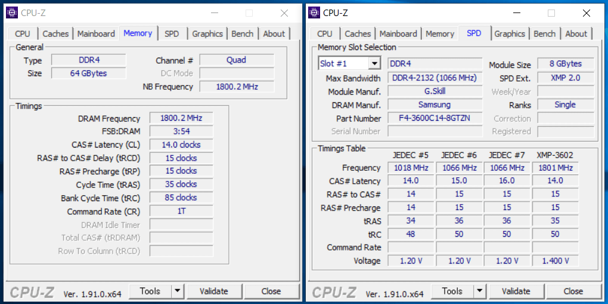Image resolution: width=608 pixels, height=304 pixels.
Task: Click CPU-Z app icon in left window title bar
Action: (12, 12)
